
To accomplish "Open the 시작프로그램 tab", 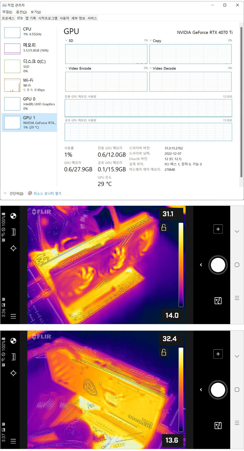I will [48, 18].
